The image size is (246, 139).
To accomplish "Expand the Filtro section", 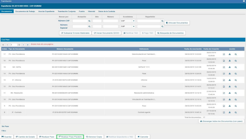I will click(4, 131).
